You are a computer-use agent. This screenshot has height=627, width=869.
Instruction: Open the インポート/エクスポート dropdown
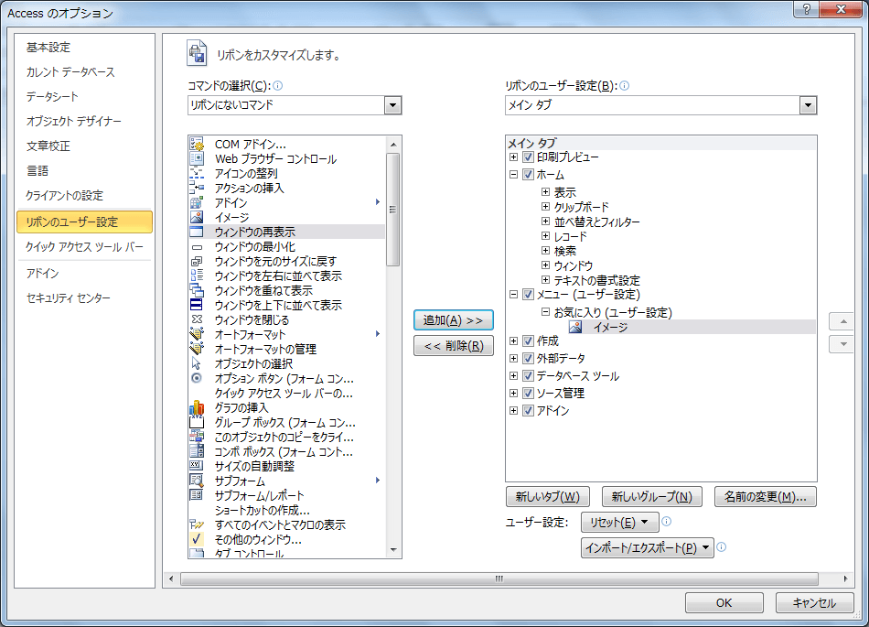point(648,547)
